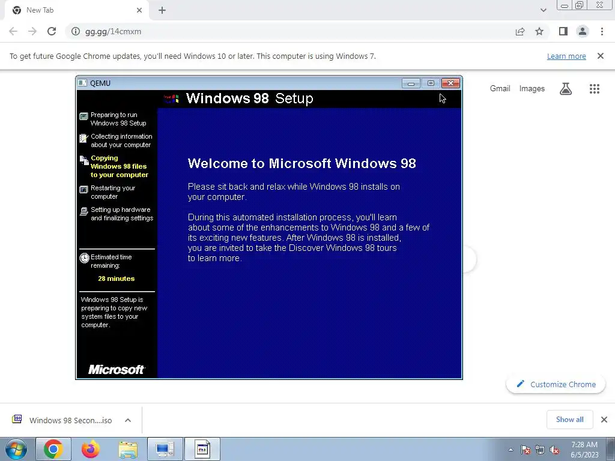This screenshot has width=615, height=461.
Task: Go back using the browser back arrow
Action: [x=13, y=31]
